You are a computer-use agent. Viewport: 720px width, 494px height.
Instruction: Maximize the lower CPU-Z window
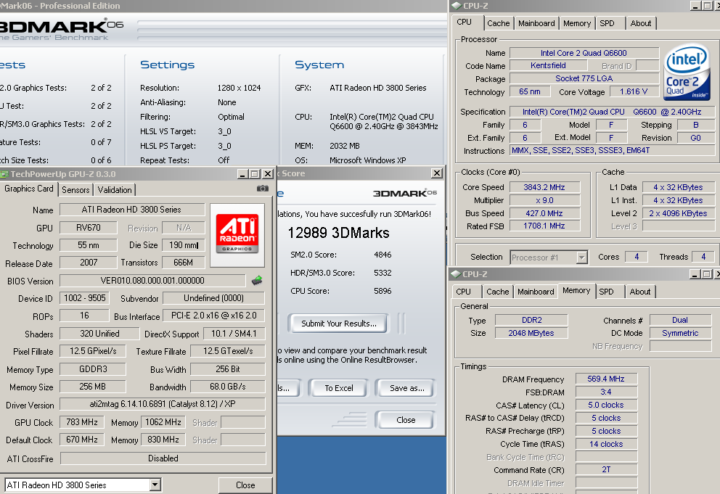[x=707, y=274]
